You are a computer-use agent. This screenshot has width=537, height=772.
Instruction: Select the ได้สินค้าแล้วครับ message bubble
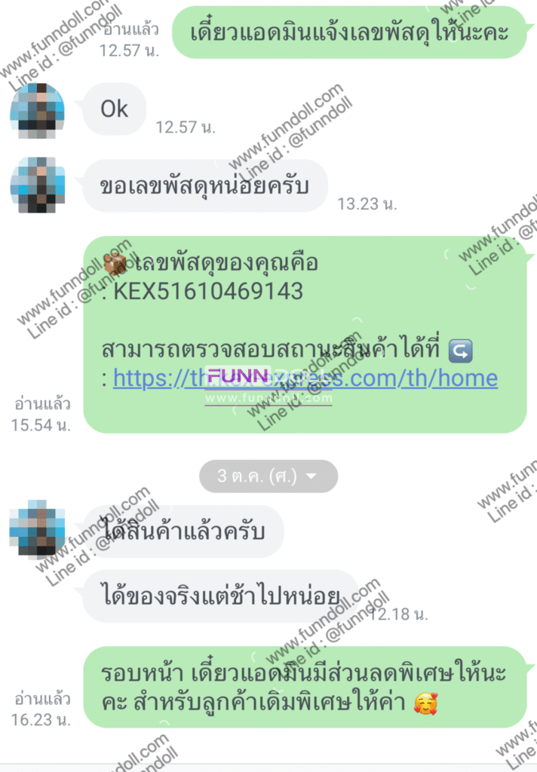(183, 532)
